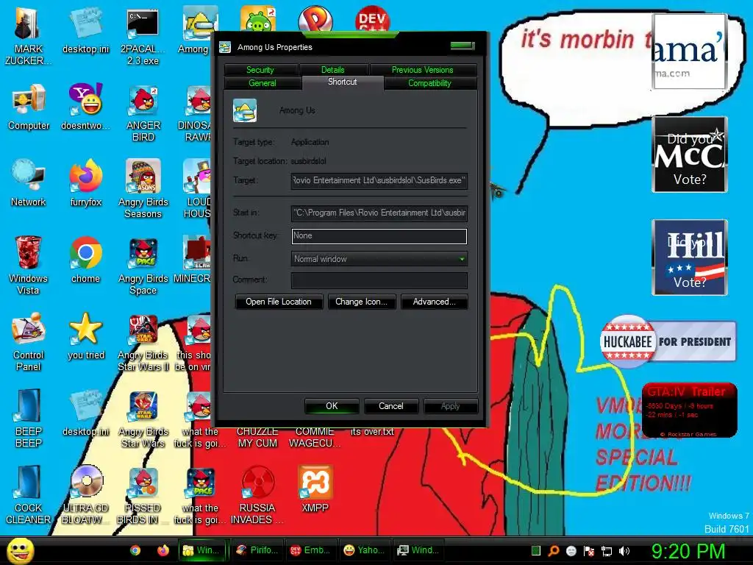The width and height of the screenshot is (753, 565).
Task: Click the Comment text field
Action: [x=379, y=280]
